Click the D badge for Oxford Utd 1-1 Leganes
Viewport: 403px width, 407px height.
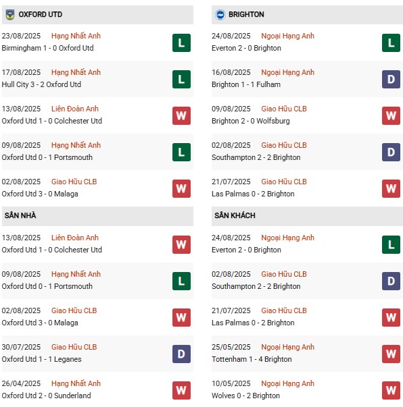[181, 354]
